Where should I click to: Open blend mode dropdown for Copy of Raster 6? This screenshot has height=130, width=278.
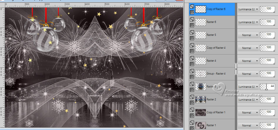tap(248, 9)
